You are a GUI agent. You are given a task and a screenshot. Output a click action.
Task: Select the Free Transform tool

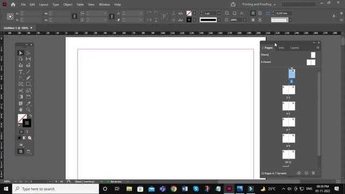[x=28, y=91]
